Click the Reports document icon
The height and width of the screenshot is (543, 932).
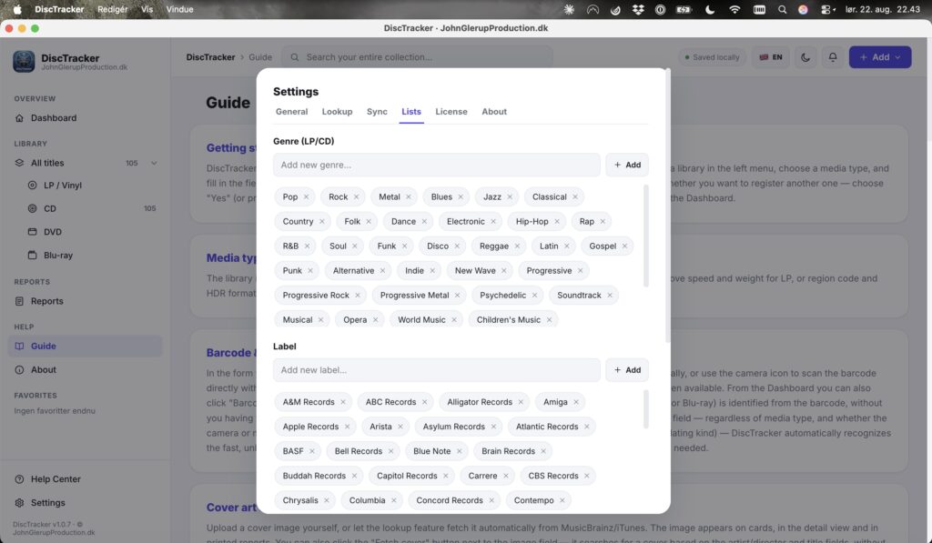20,301
